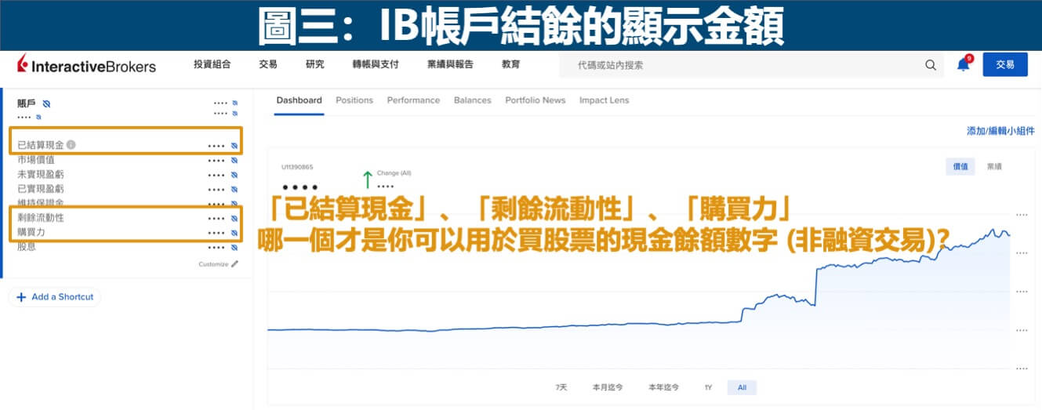The image size is (1042, 410).
Task: Click the Change (All) label
Action: (x=394, y=172)
